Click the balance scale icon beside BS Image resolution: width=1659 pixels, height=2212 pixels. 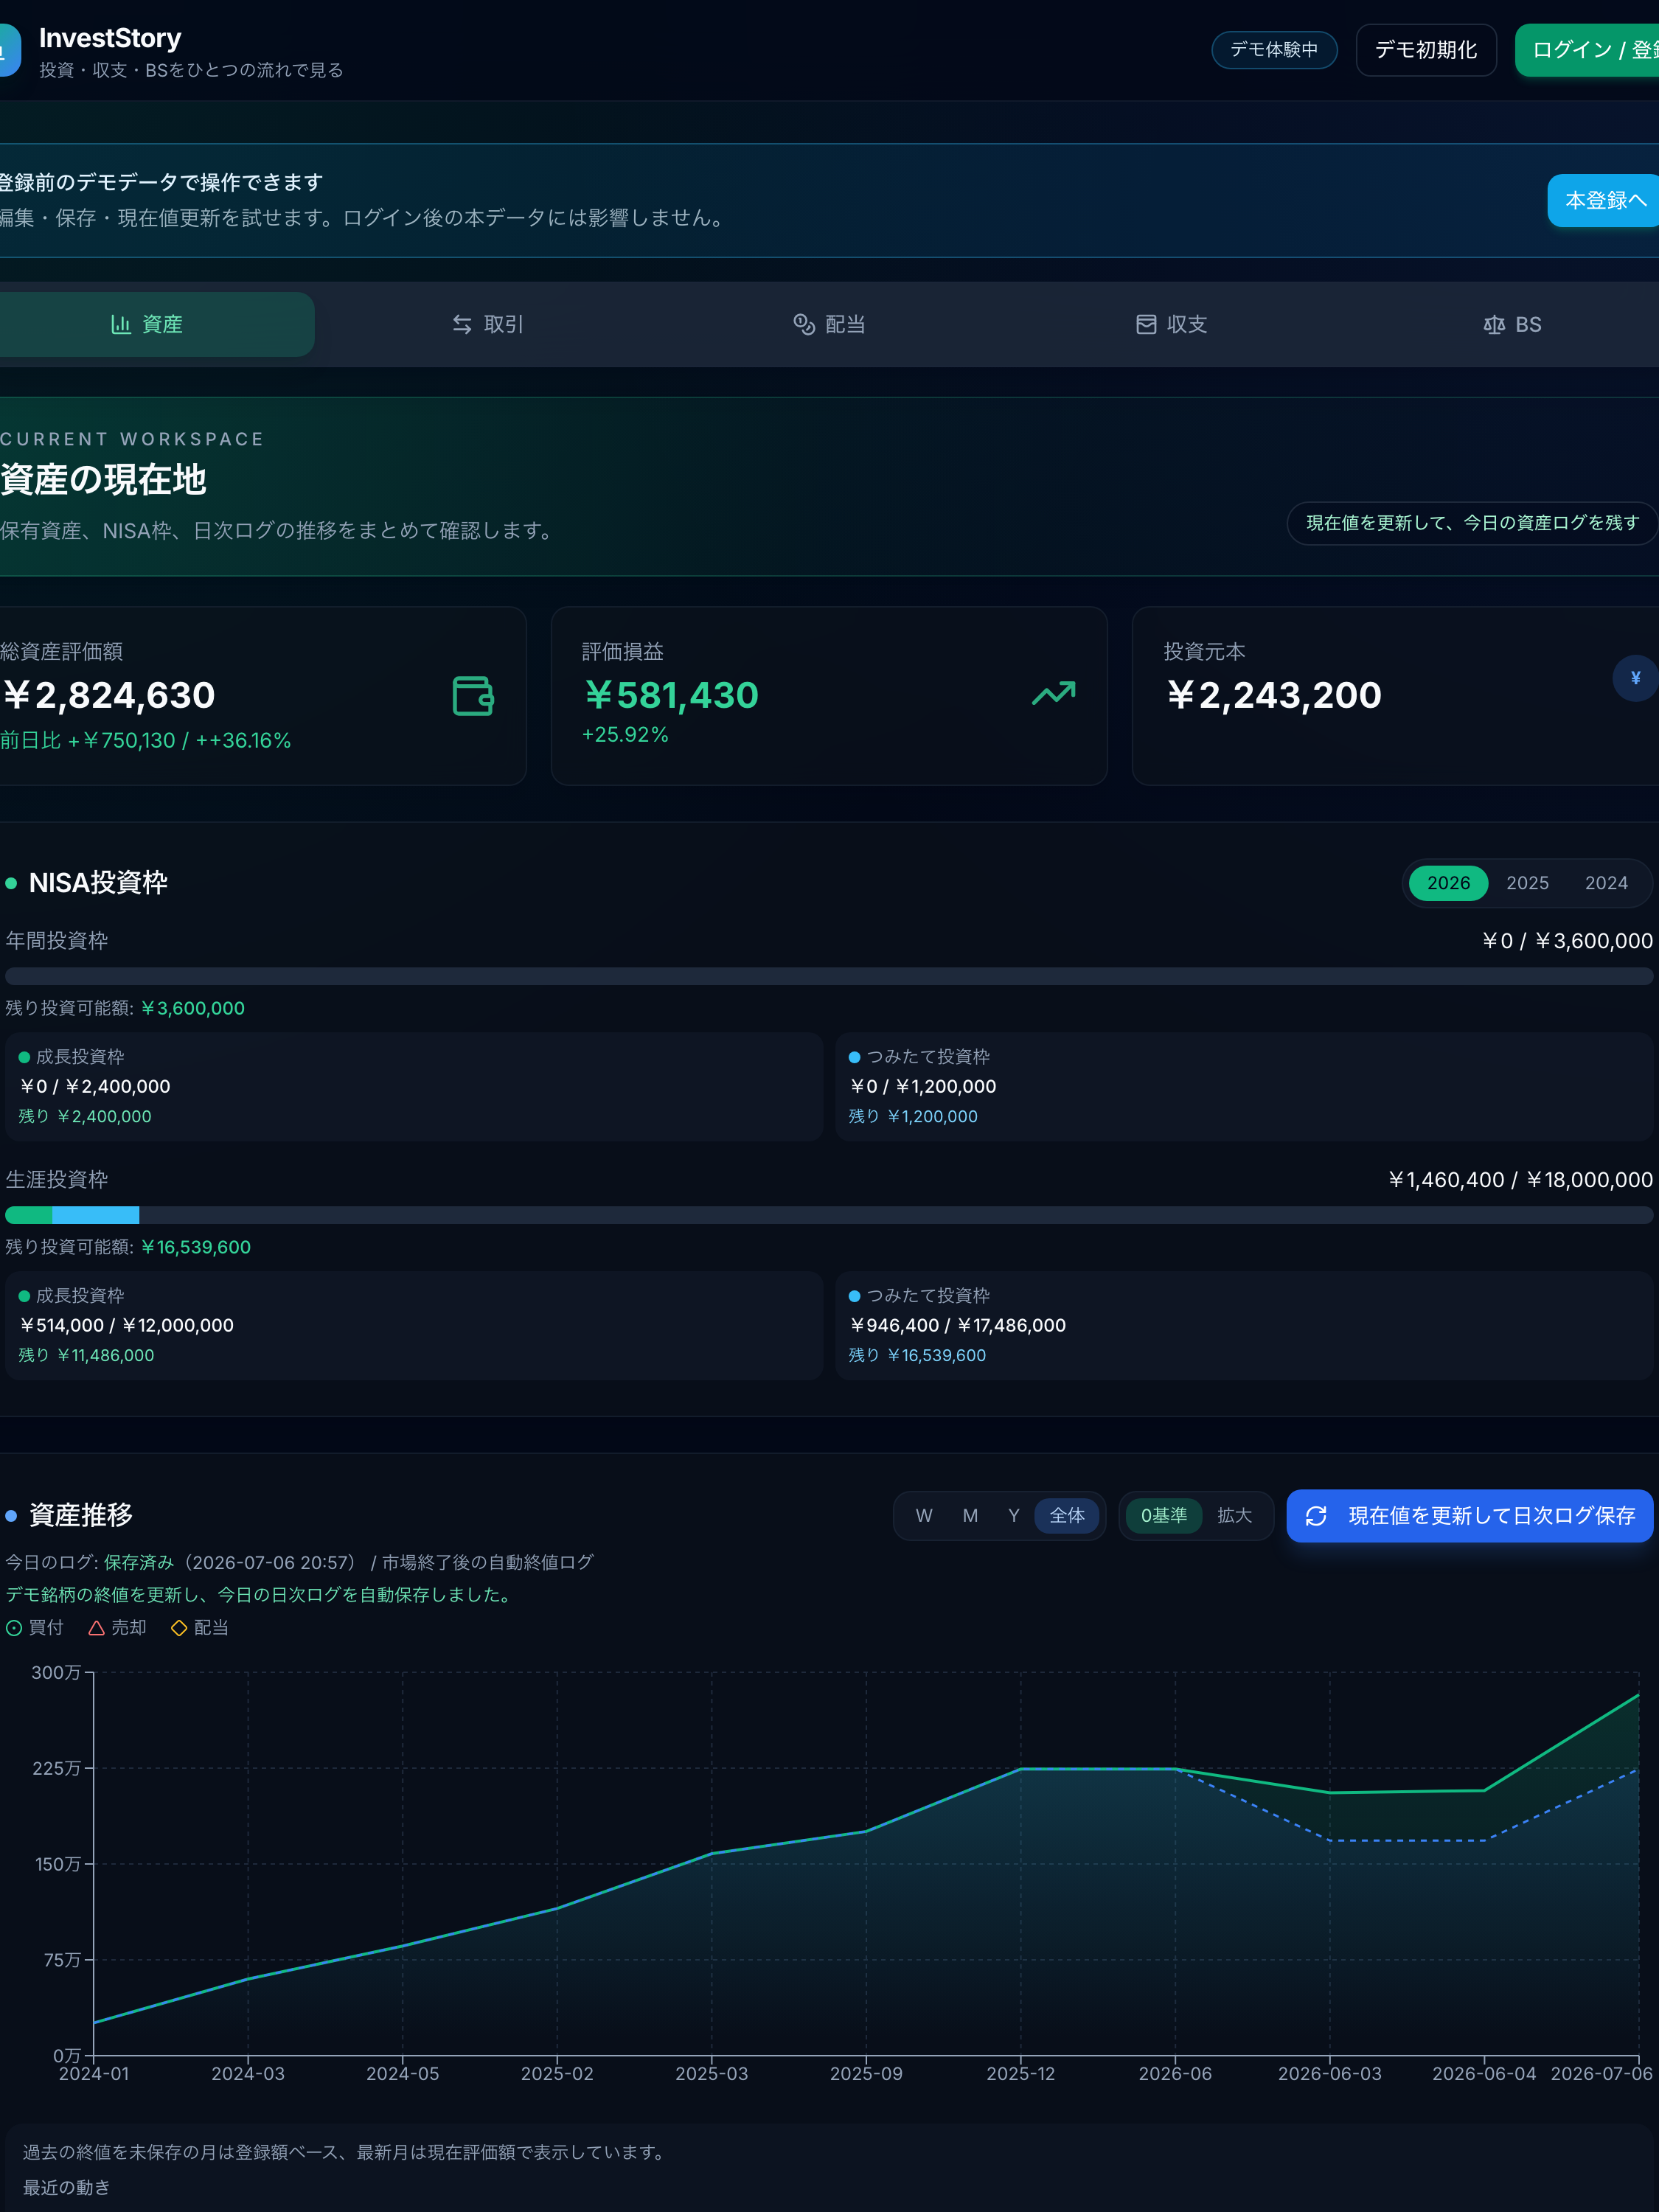1494,324
